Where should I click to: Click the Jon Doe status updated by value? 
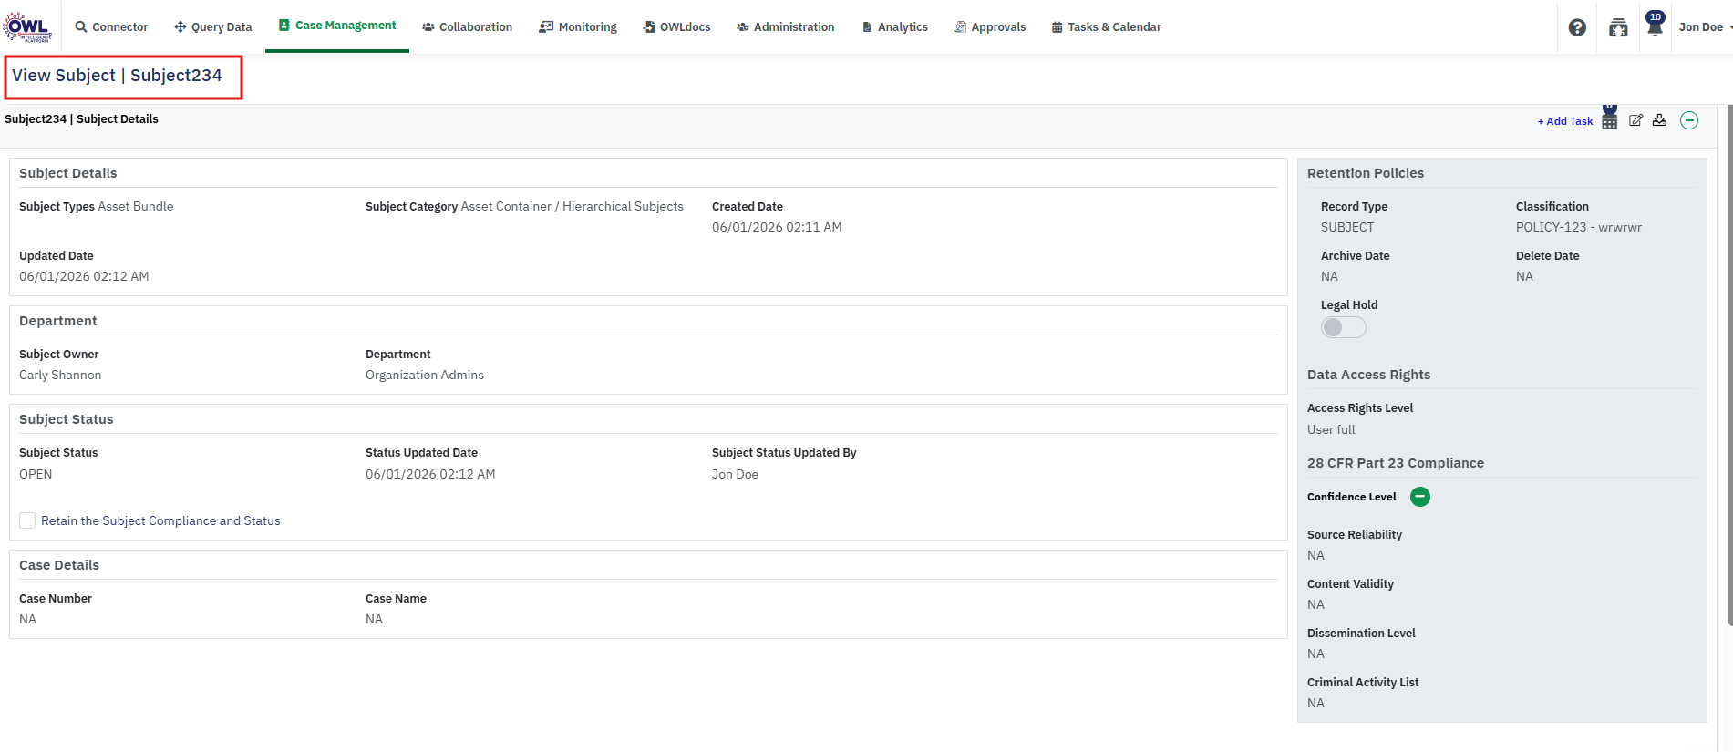click(x=735, y=474)
